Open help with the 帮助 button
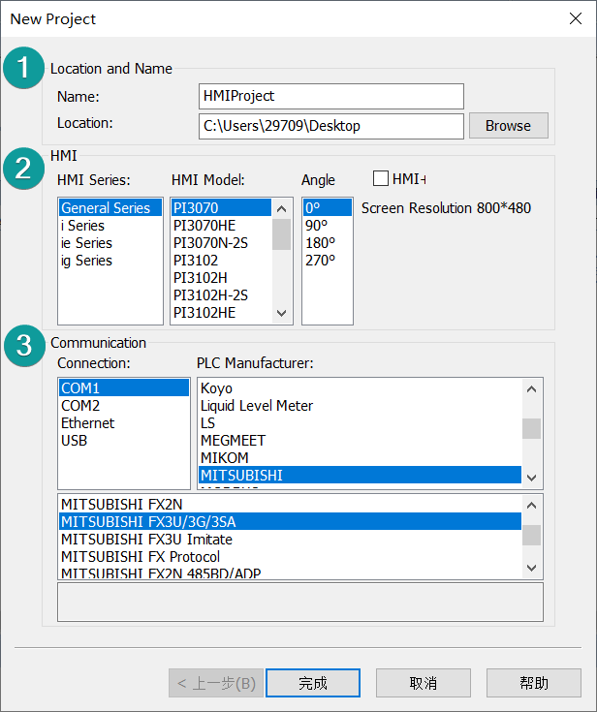The height and width of the screenshot is (712, 597). tap(534, 683)
